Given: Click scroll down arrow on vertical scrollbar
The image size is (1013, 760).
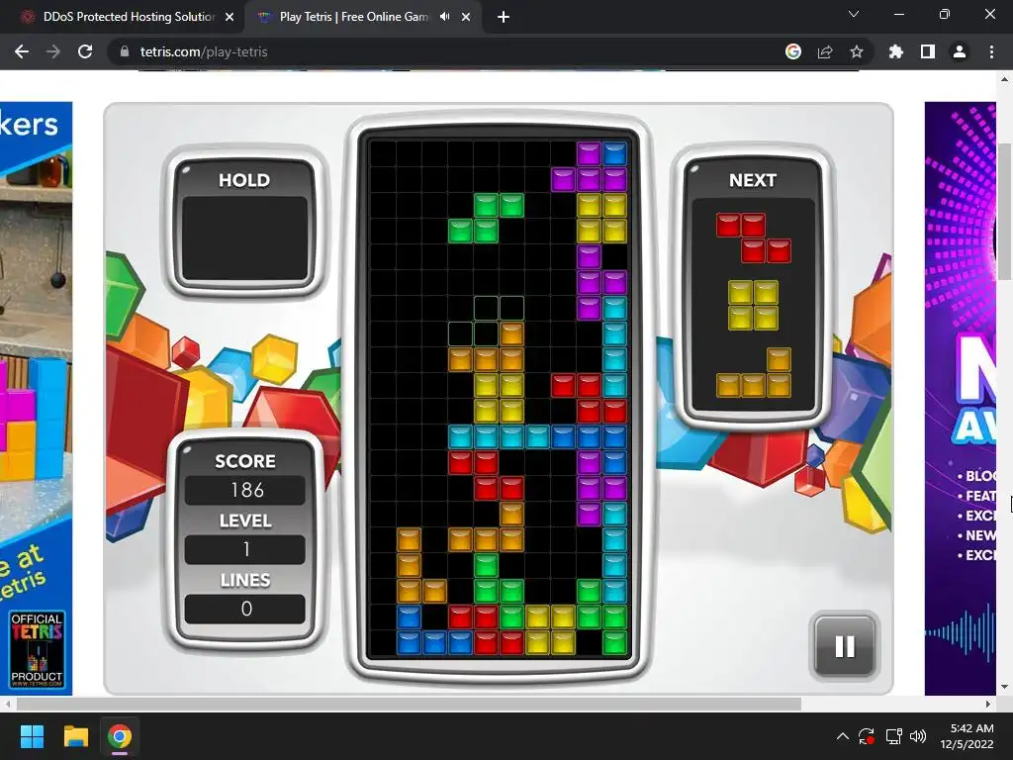Looking at the screenshot, I should pyautogui.click(x=1005, y=687).
